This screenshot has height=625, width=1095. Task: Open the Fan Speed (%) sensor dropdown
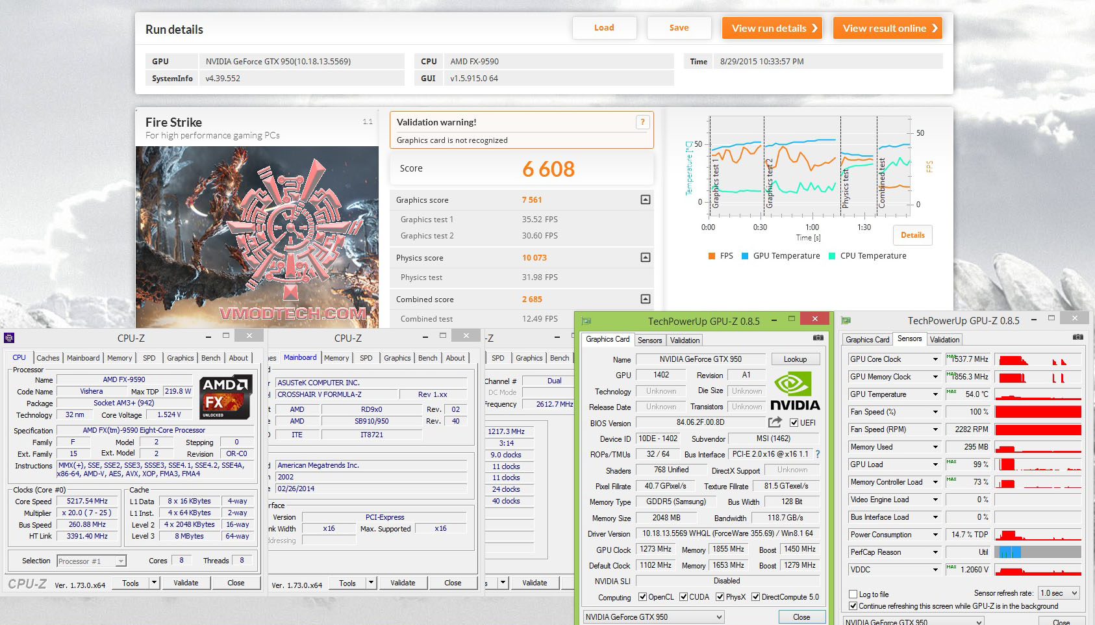935,412
